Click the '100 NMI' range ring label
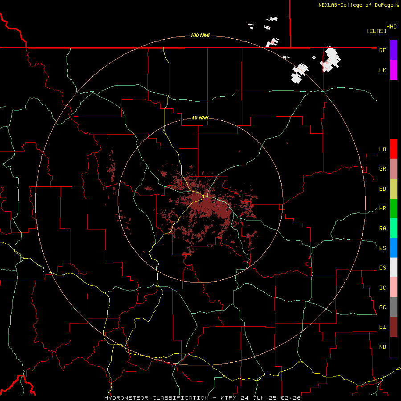The width and height of the screenshot is (401, 401). (x=200, y=35)
